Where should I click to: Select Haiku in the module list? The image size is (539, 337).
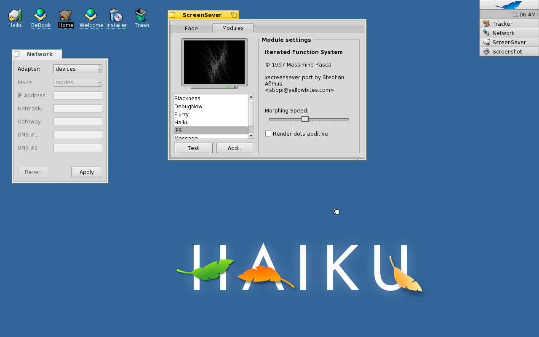211,122
